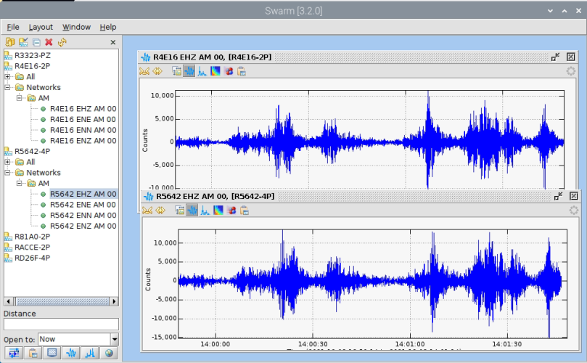This screenshot has width=587, height=363.
Task: Click the red delete data source icon
Action: 49,42
